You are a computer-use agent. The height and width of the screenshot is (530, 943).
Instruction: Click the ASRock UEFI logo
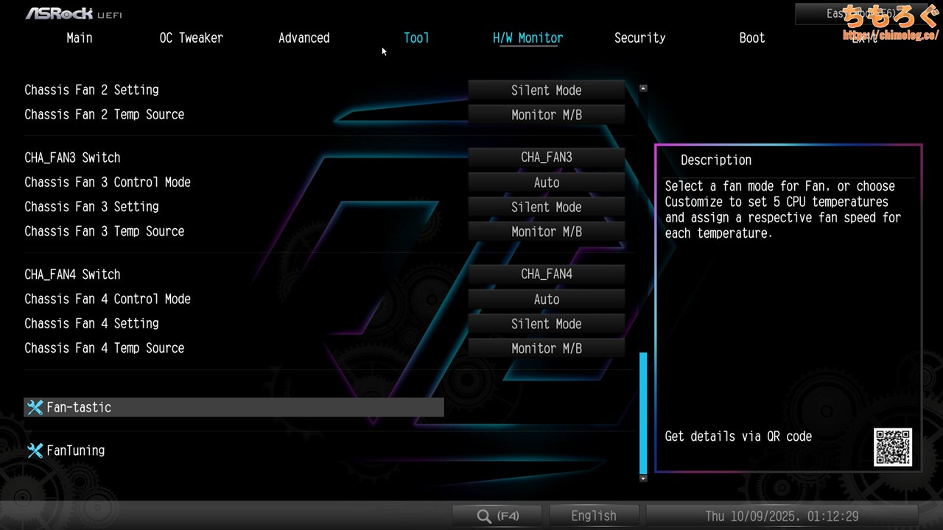74,14
